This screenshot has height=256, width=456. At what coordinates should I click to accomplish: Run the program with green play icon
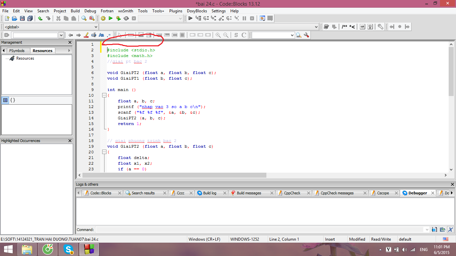point(110,18)
